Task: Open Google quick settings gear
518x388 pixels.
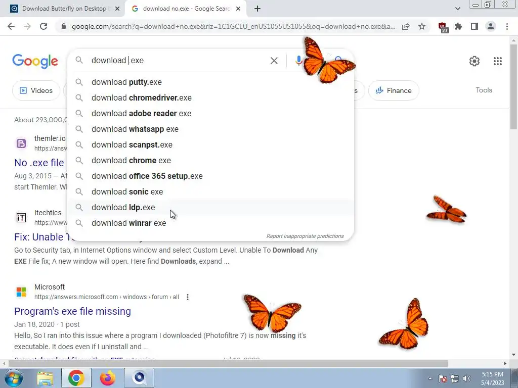Action: tap(474, 61)
